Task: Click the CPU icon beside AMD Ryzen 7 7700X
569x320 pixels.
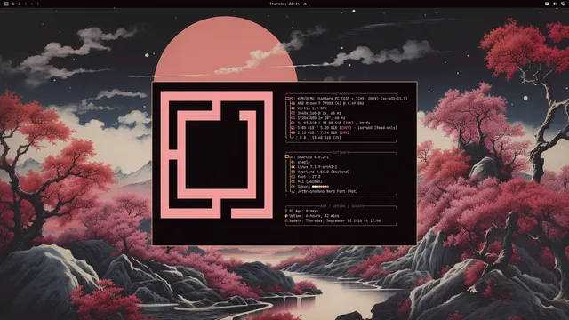Action: point(293,103)
